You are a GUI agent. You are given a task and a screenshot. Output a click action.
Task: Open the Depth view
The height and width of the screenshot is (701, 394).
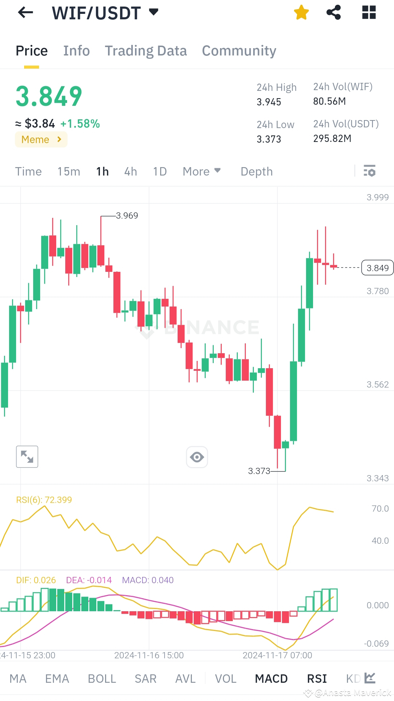[256, 171]
